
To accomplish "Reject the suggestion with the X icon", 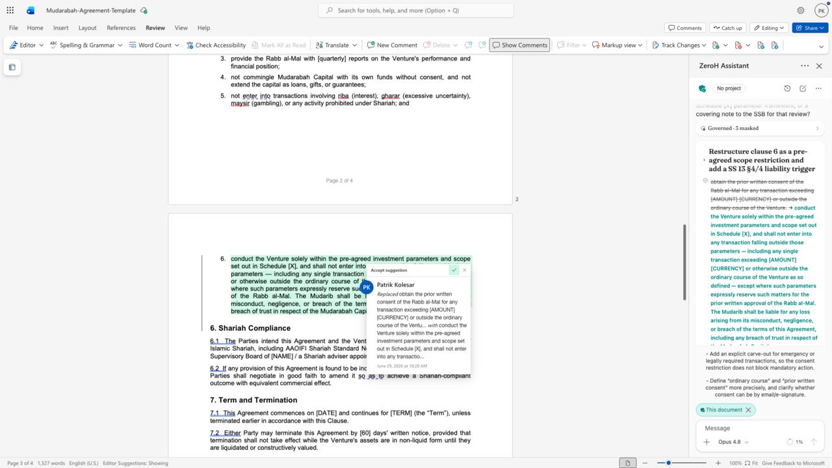I will 464,270.
